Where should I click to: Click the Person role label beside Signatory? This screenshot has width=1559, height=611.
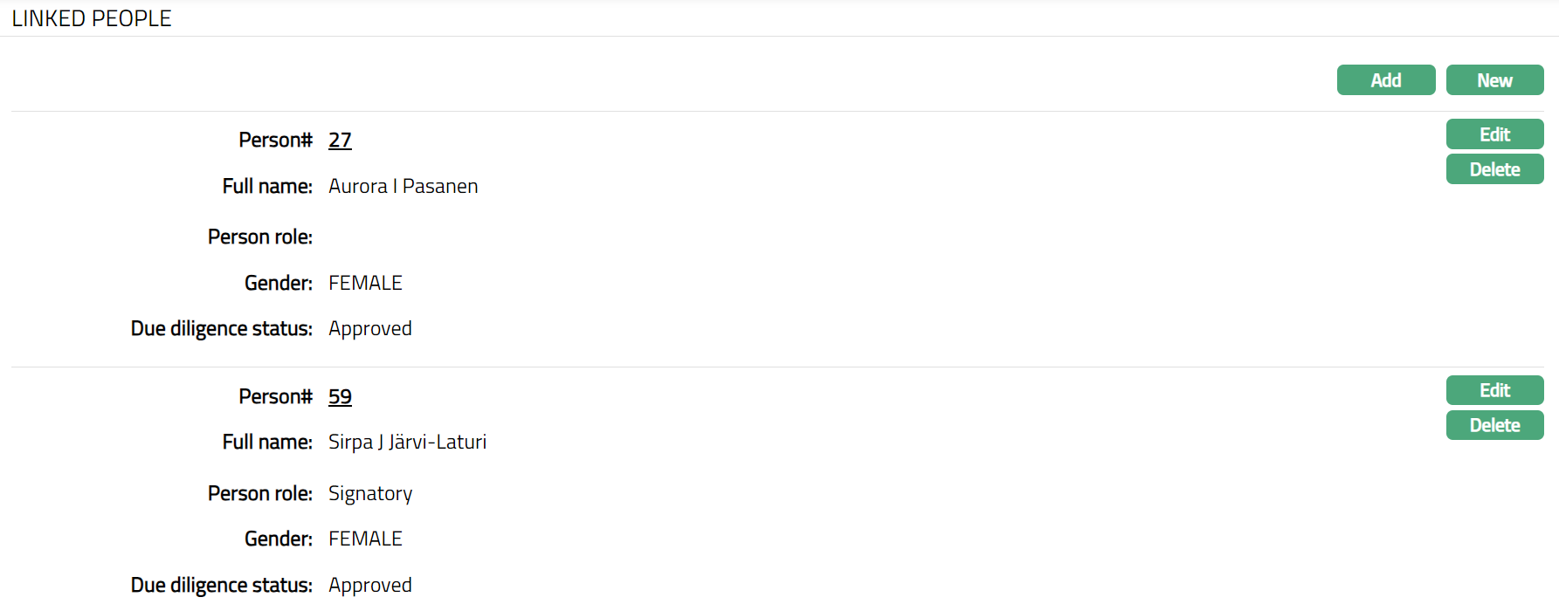coord(259,494)
